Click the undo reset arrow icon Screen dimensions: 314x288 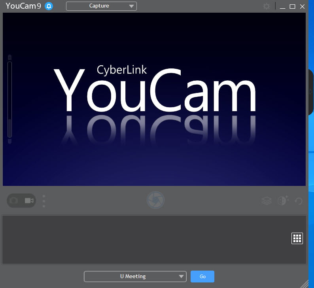pyautogui.click(x=299, y=201)
